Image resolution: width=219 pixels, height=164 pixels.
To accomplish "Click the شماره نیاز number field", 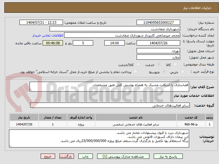I will click(158, 23).
